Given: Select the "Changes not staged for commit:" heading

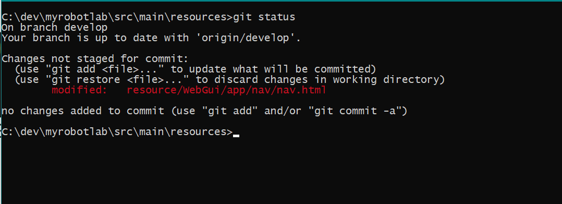Looking at the screenshot, I should 95,59.
